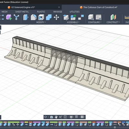Switch to the SHEET METAL tab
Viewport: 129px width, 129px height.
pos(22,12)
